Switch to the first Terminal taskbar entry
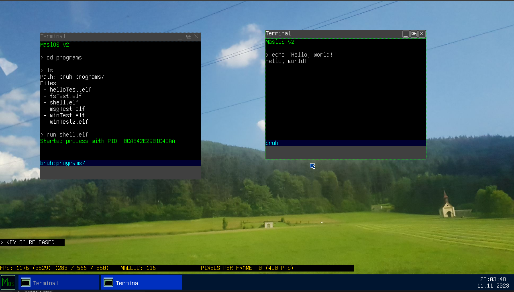 [x=59, y=282]
